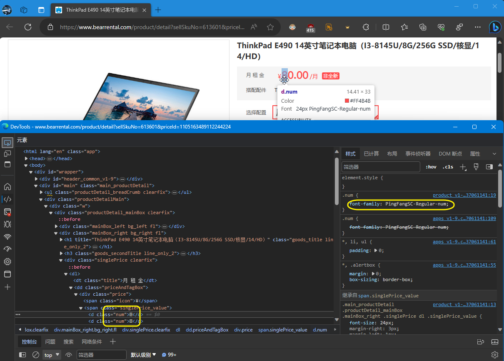Image resolution: width=504 pixels, height=361 pixels.
Task: Open DevTools console settings gear icon
Action: coord(495,355)
